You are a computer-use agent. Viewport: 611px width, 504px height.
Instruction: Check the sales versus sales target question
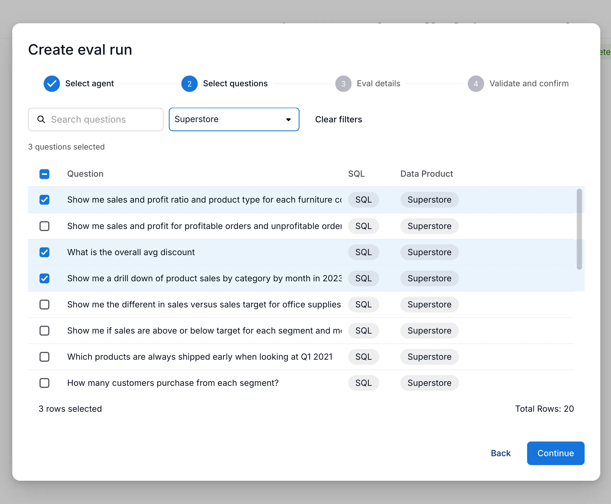coord(44,305)
